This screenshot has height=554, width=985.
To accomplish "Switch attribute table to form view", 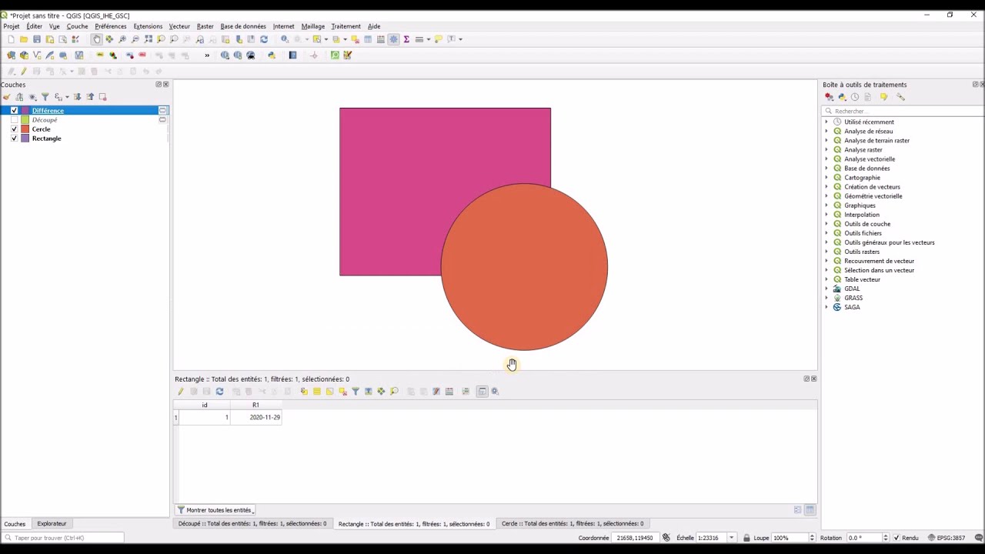I will coord(798,510).
